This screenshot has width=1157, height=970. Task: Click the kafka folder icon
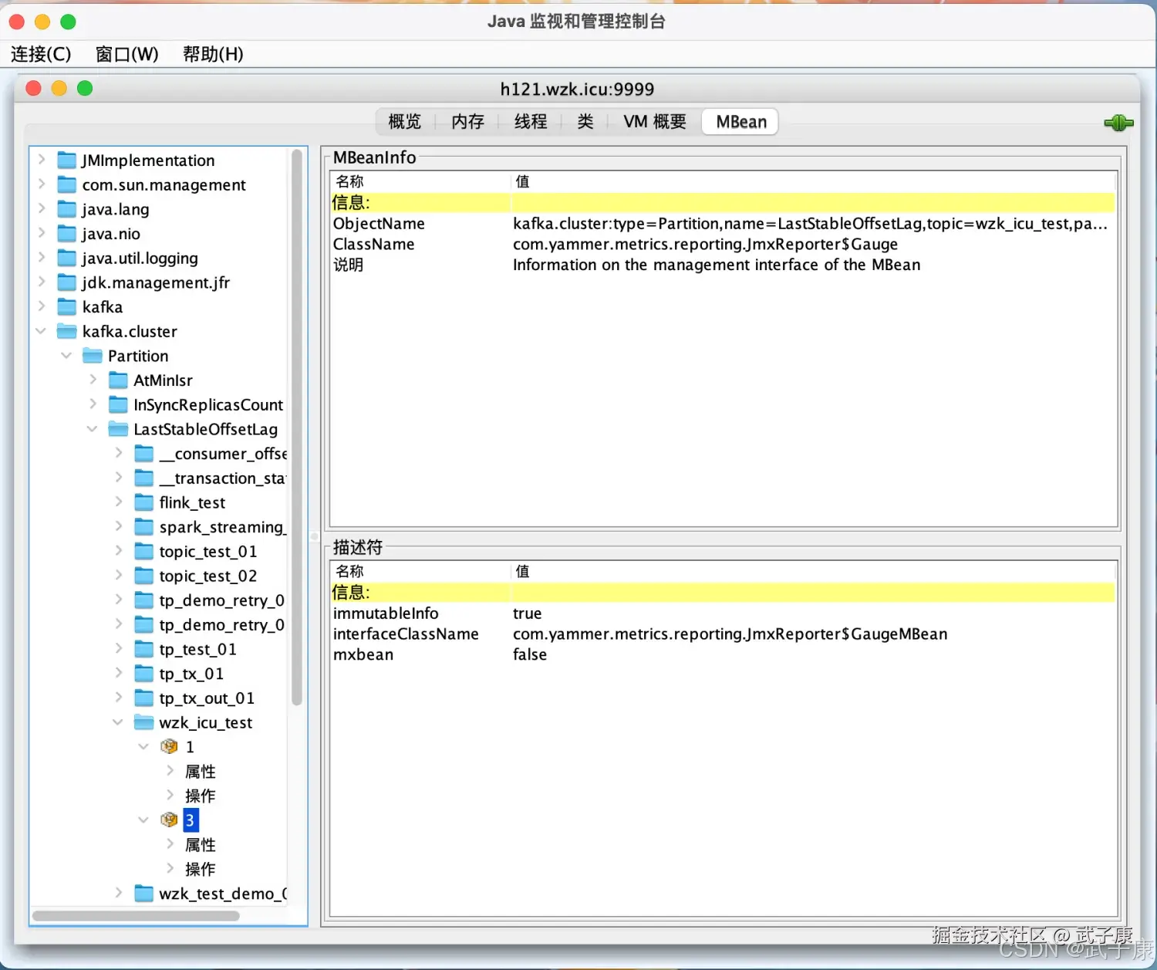click(67, 307)
